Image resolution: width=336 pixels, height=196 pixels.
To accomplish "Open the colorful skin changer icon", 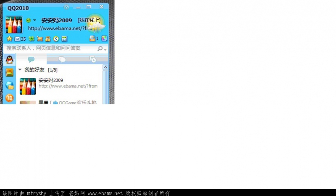I will coord(104,38).
